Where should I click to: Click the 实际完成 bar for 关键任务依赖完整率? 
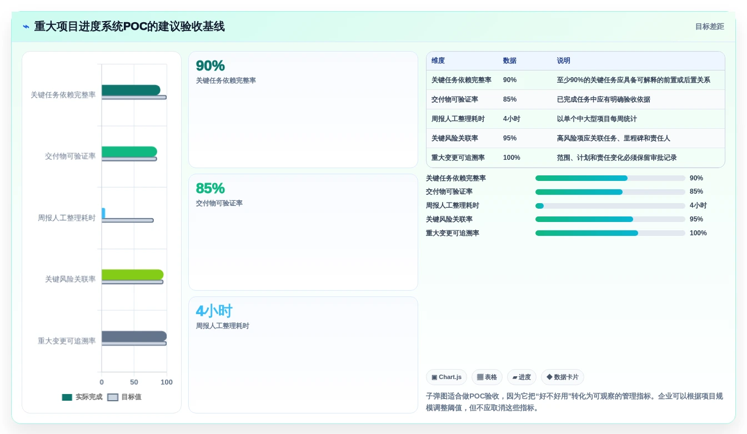[x=131, y=90]
